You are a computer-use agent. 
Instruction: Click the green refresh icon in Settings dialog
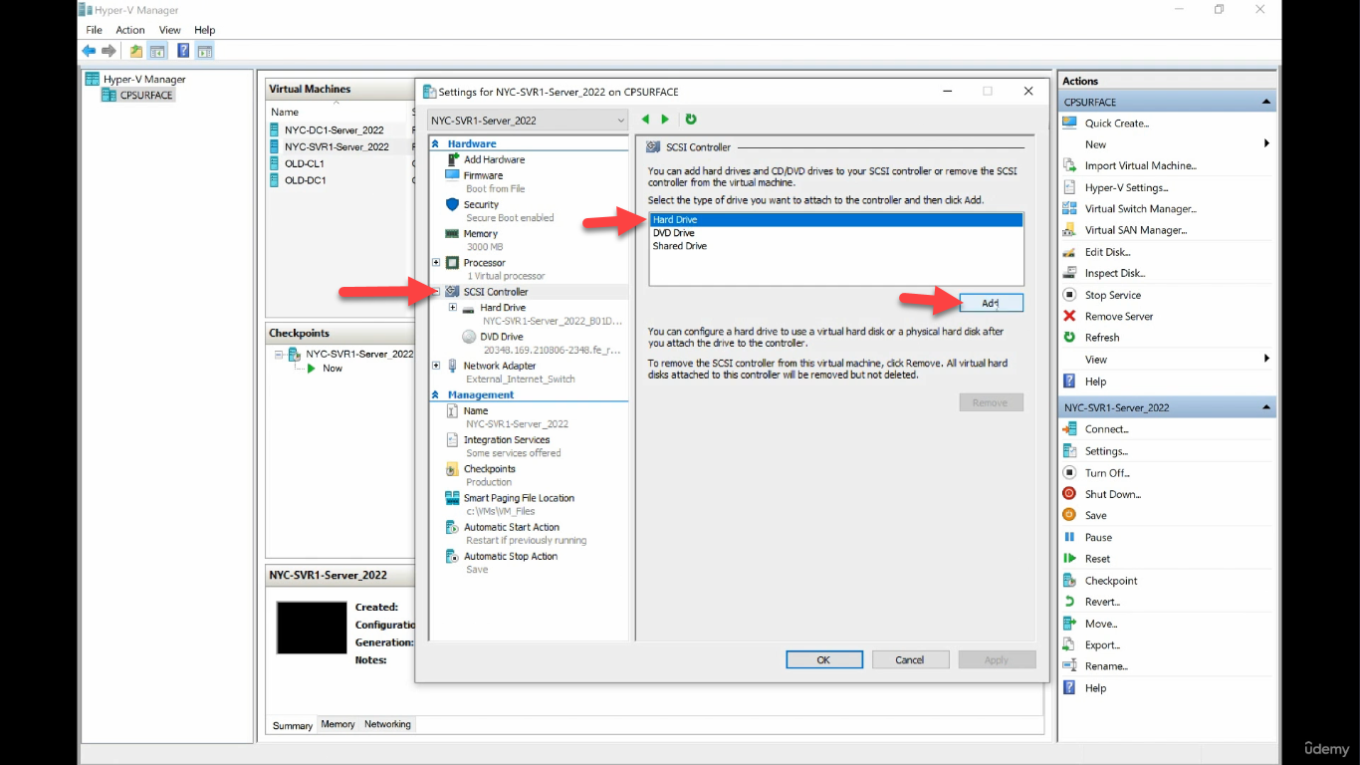tap(691, 120)
